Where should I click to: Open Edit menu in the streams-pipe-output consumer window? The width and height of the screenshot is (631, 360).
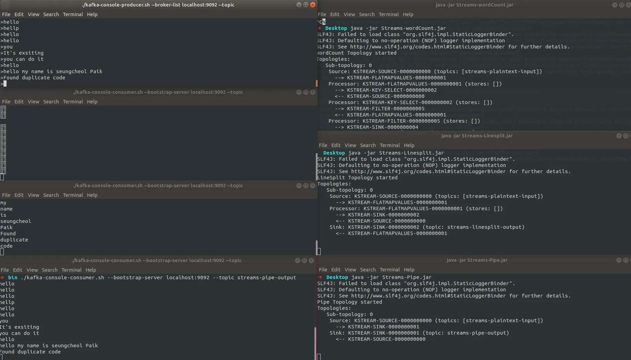coord(18,270)
